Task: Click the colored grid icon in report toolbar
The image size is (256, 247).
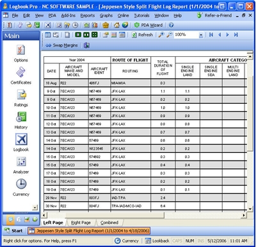Action: tap(114, 35)
